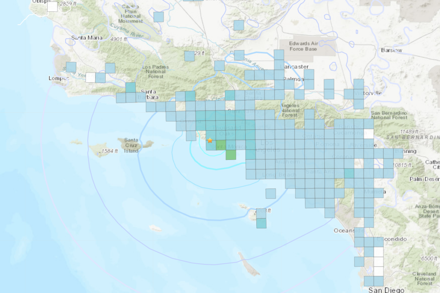Click the orange earthquake epicenter star

pyautogui.click(x=210, y=140)
